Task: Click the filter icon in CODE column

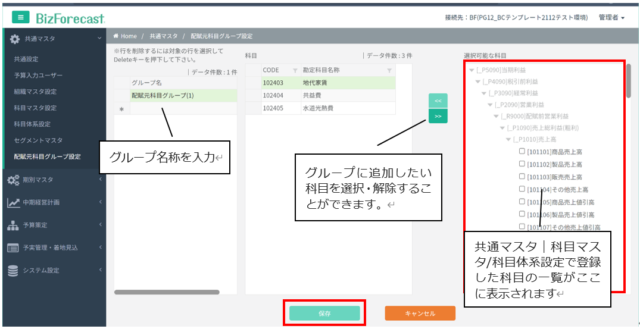Action: (295, 70)
